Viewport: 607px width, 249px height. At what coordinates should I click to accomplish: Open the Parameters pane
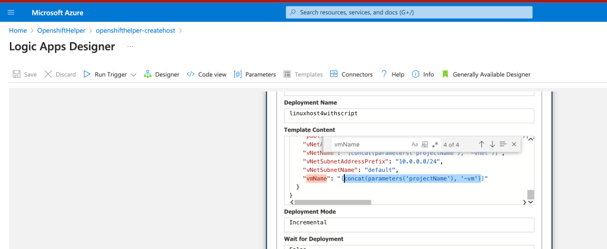coord(255,74)
